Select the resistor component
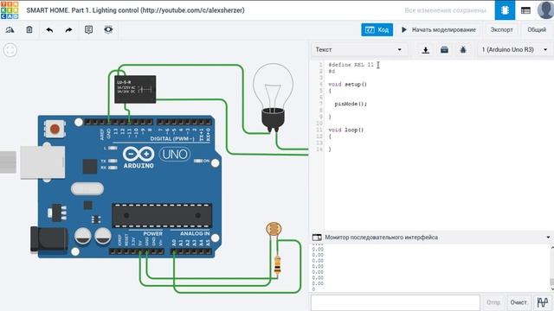The width and height of the screenshot is (554, 311). point(277,265)
